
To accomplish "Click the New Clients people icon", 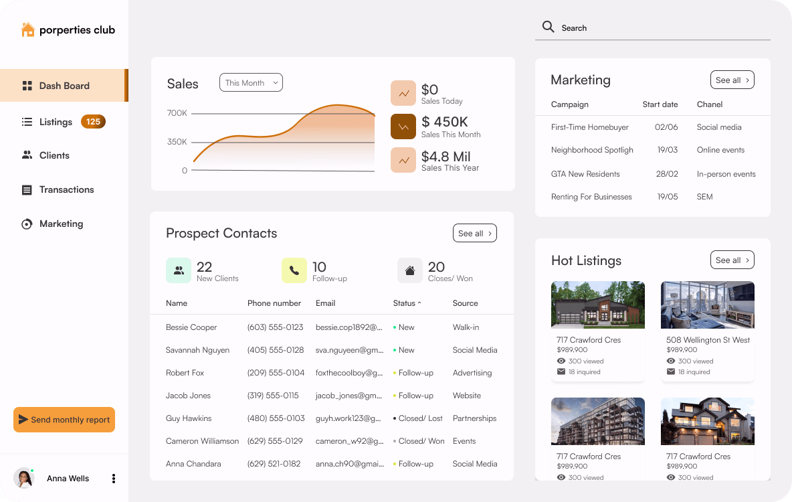I will tap(178, 270).
